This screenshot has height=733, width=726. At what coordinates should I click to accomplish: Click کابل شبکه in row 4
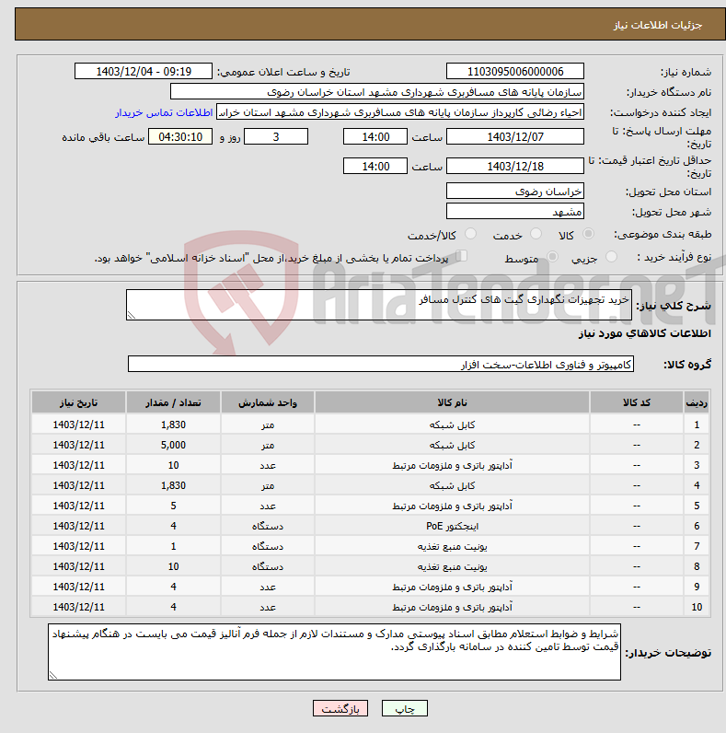coord(452,485)
